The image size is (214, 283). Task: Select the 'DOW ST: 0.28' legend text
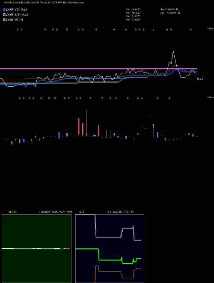tap(17, 9)
